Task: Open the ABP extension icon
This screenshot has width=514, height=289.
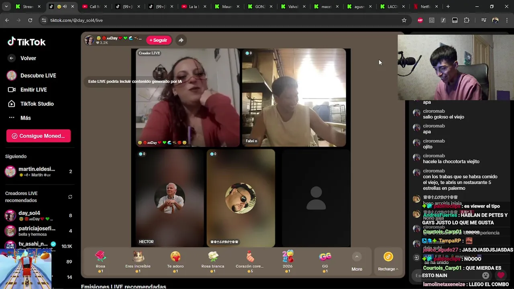Action: 420,20
